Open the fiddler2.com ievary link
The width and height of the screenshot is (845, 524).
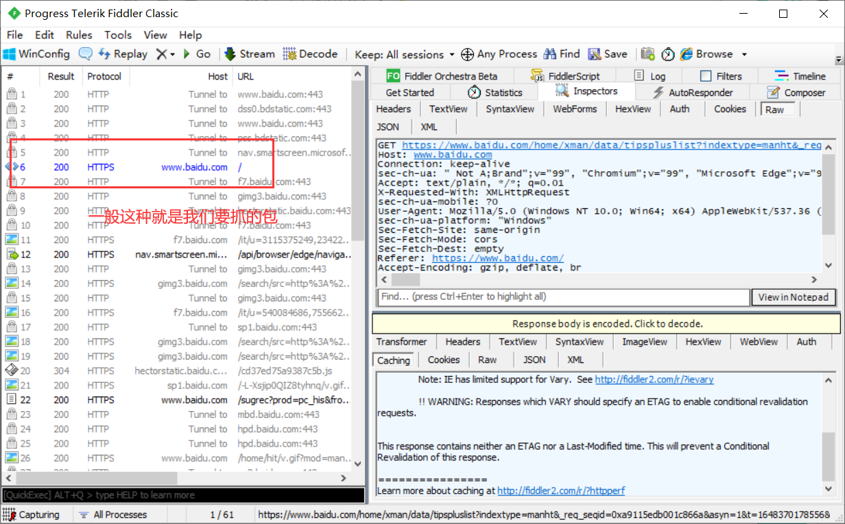tap(654, 379)
